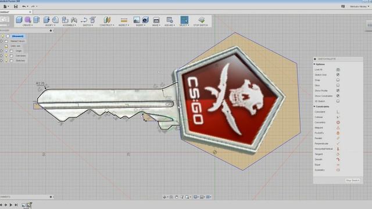Open the Inspect dropdown menu
The height and width of the screenshot is (209, 372).
124,25
